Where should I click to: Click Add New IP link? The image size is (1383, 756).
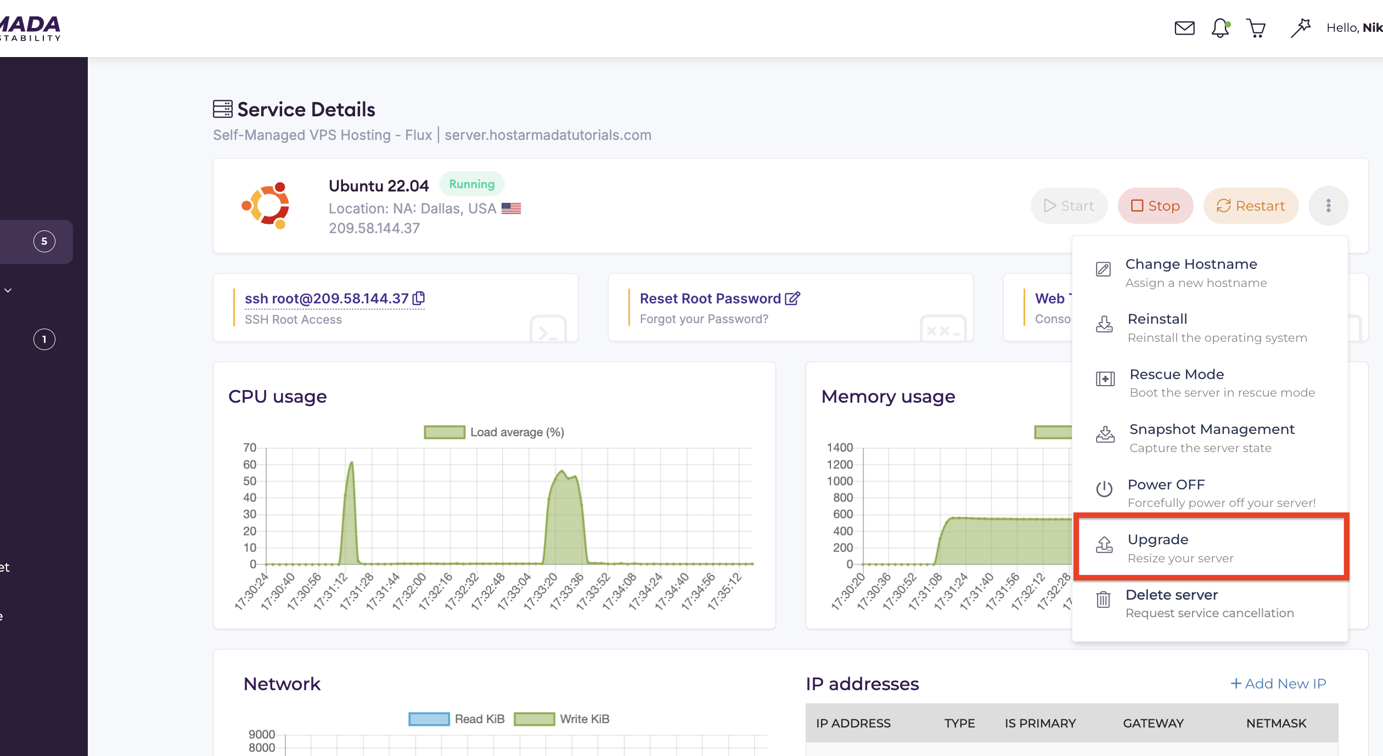[1278, 684]
